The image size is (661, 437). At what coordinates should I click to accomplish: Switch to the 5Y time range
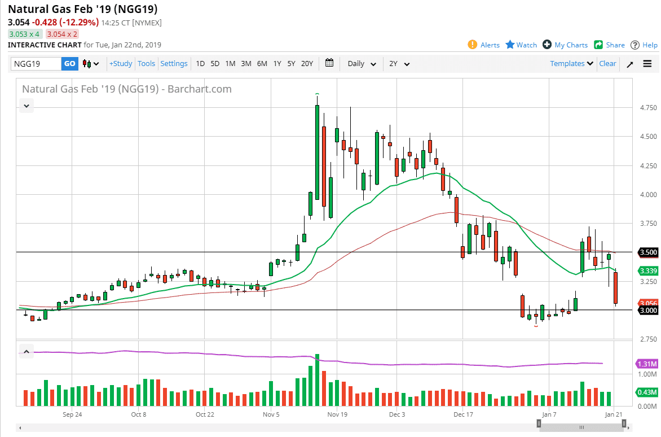[291, 64]
